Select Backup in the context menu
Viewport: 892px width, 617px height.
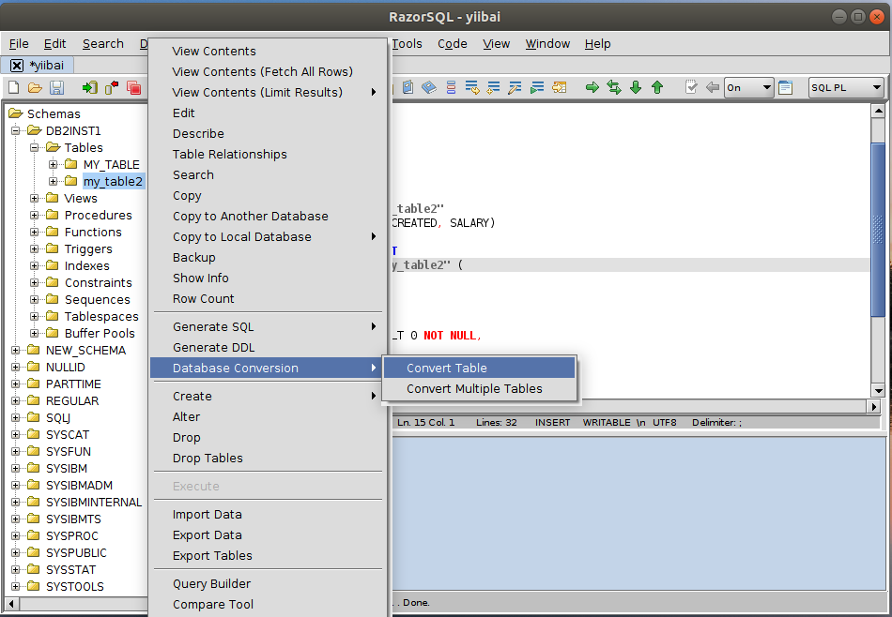269,257
